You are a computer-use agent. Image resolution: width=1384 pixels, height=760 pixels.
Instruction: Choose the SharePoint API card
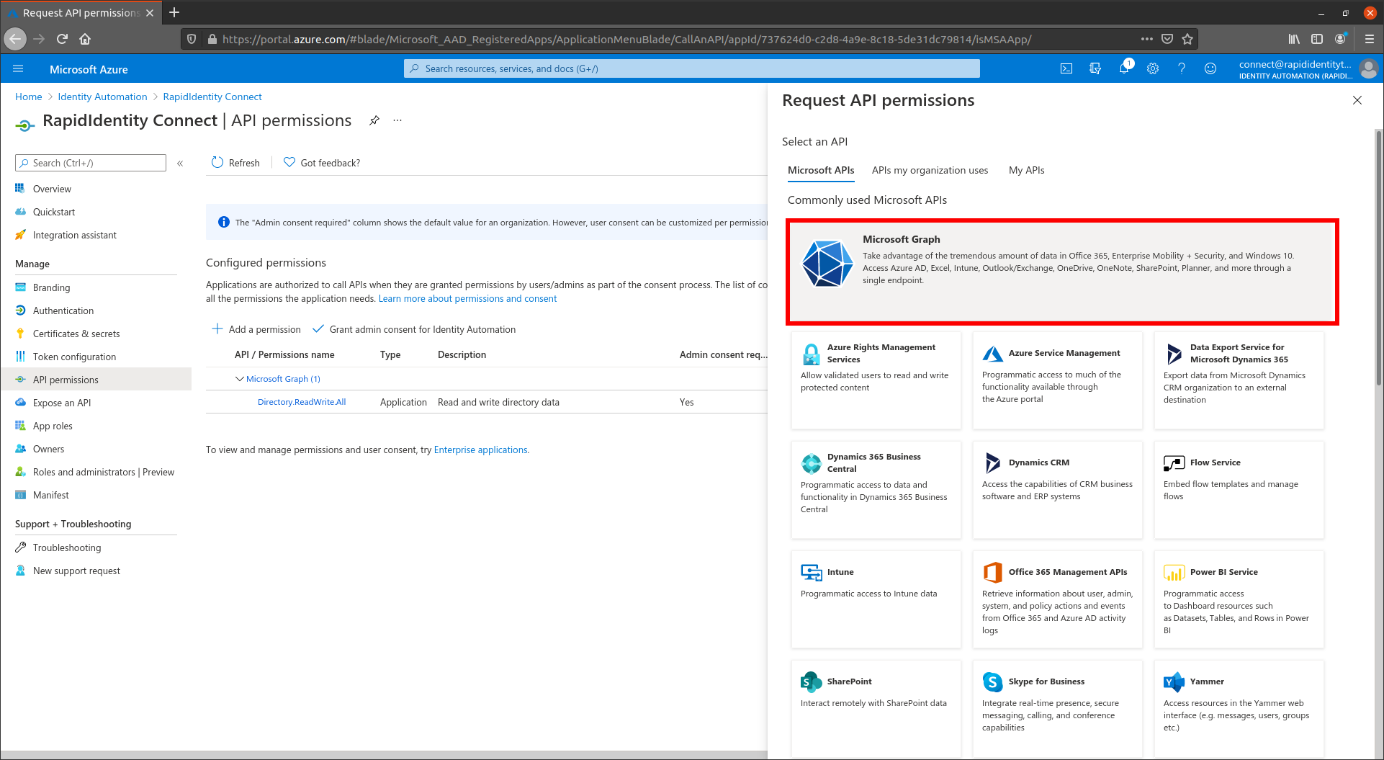876,708
